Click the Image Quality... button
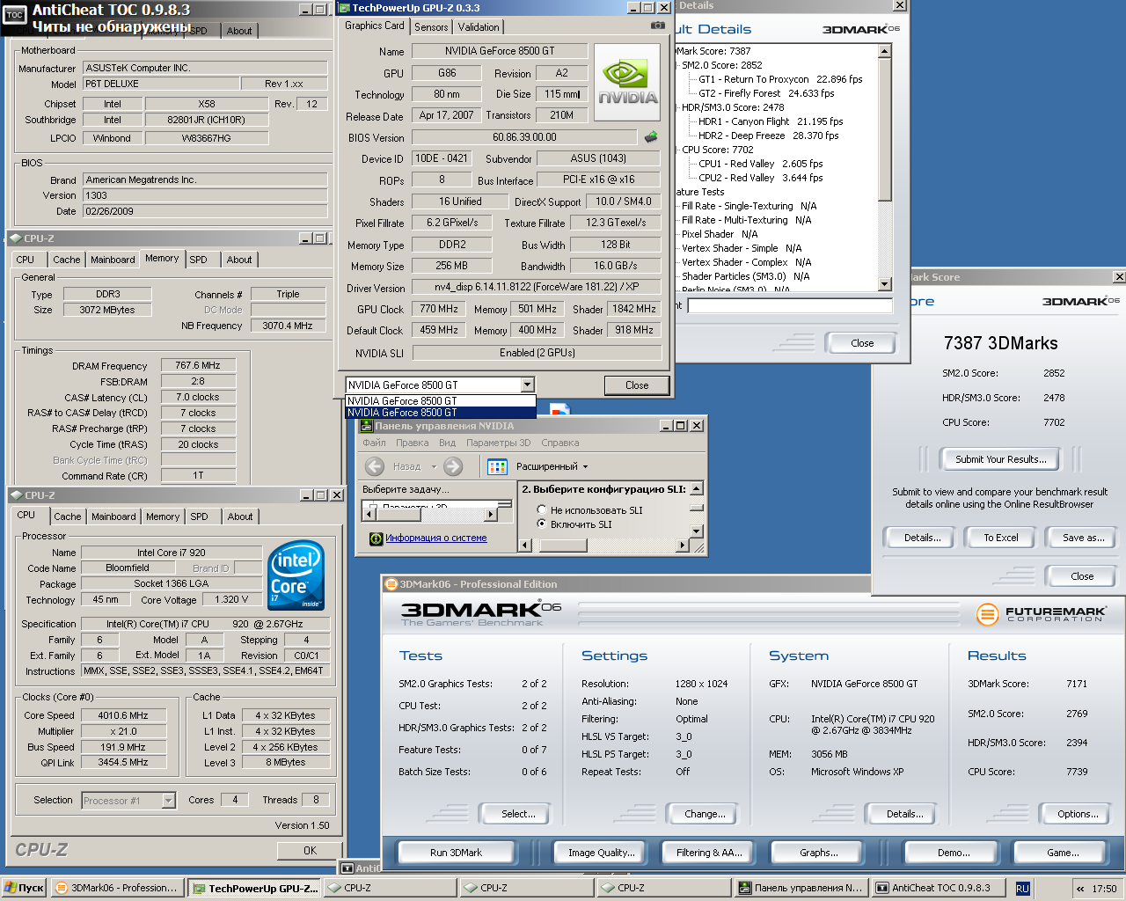The width and height of the screenshot is (1126, 901). point(601,853)
